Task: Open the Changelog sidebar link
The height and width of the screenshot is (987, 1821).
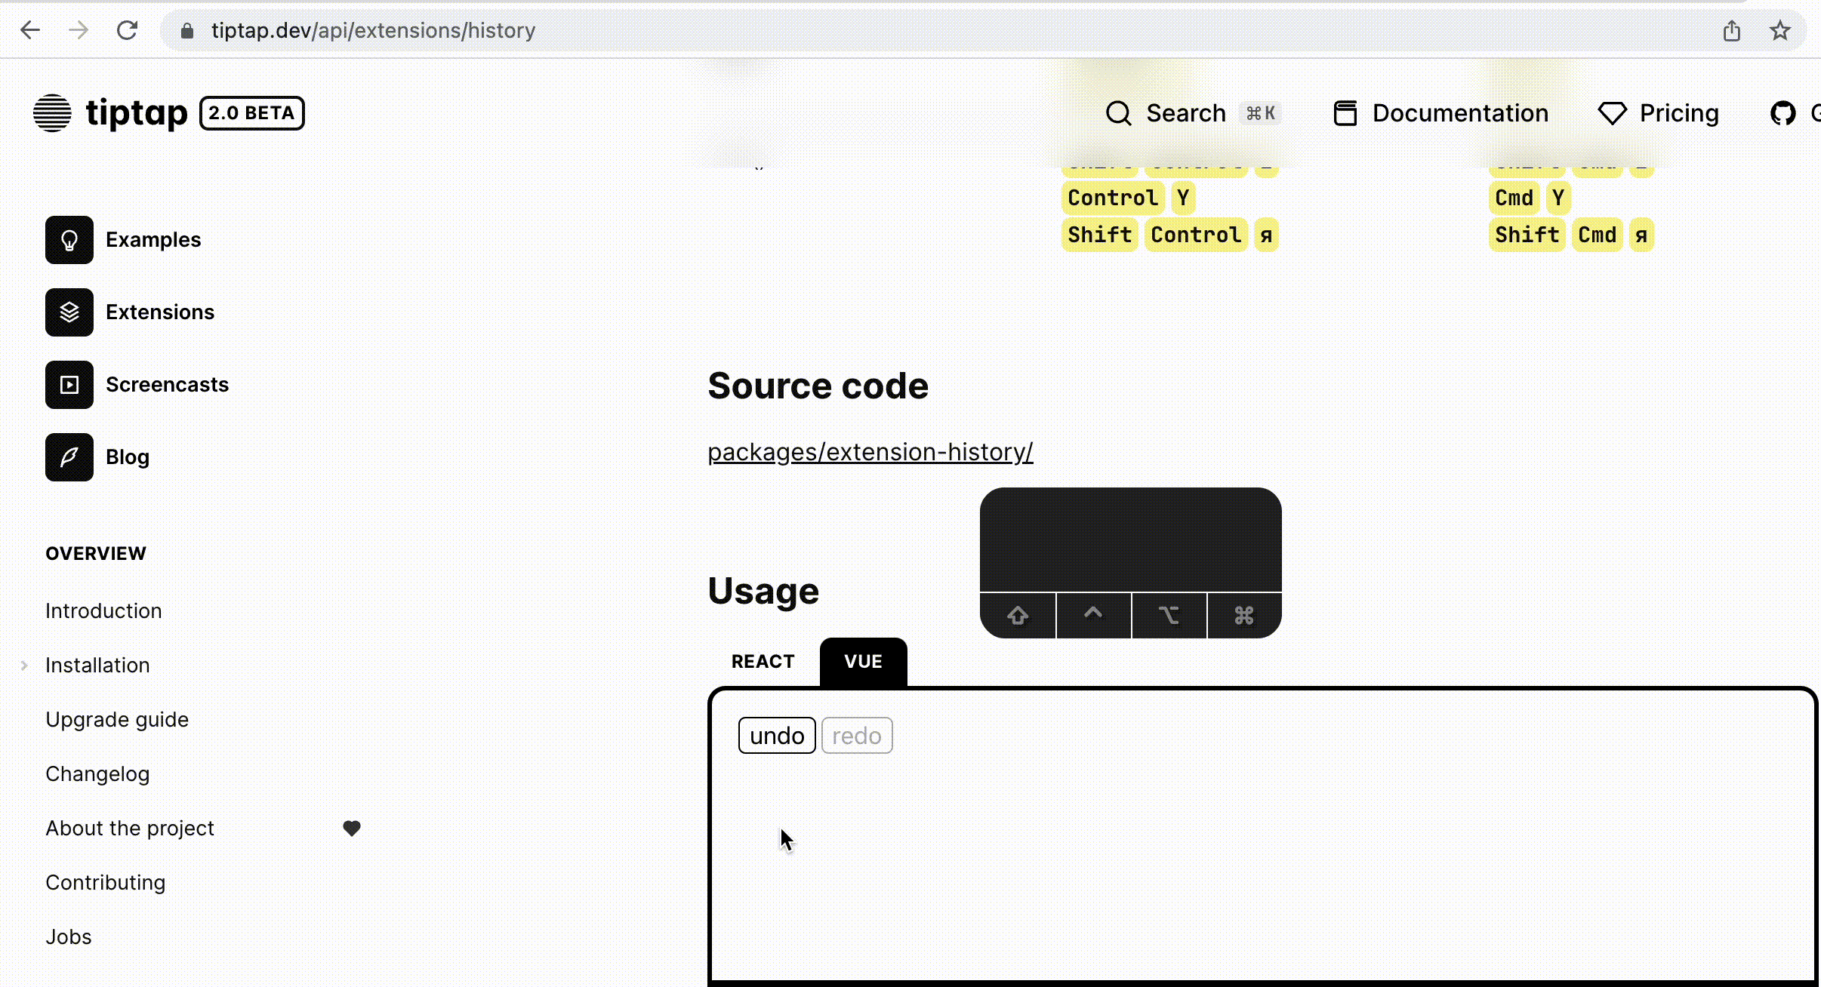Action: click(97, 774)
